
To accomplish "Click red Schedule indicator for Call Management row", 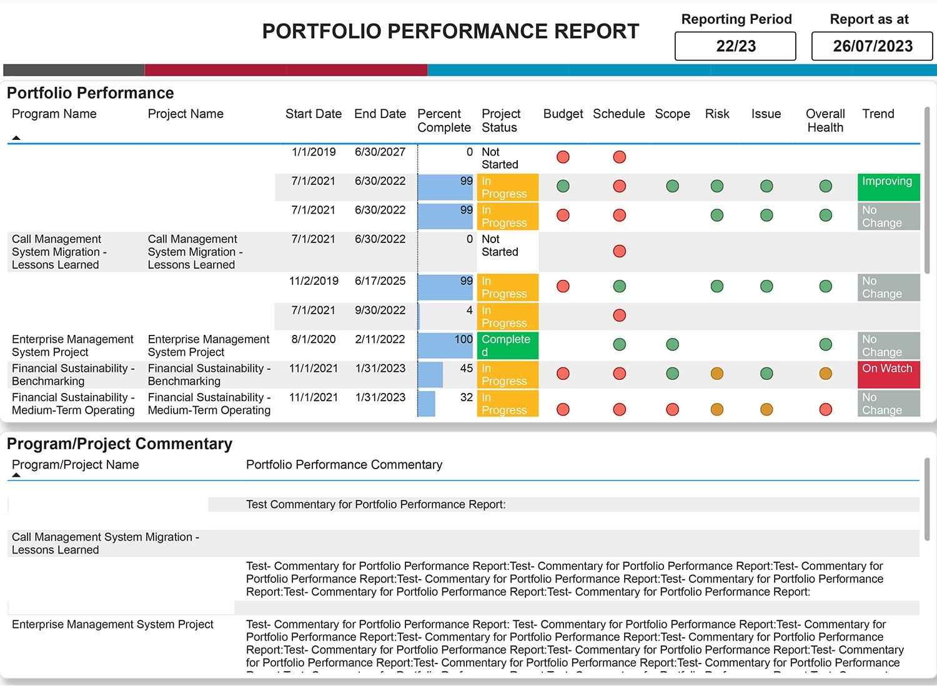I will click(619, 251).
